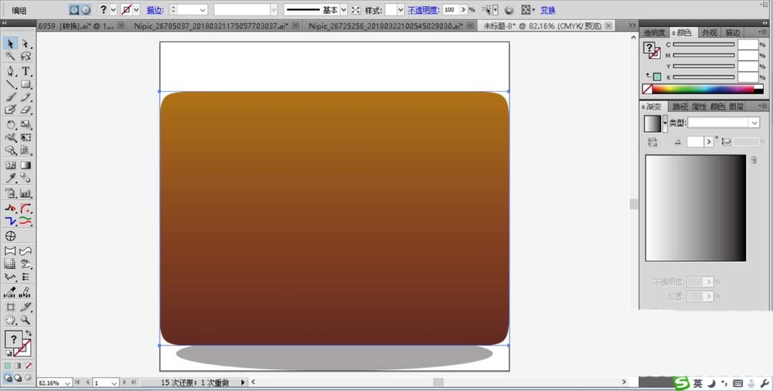This screenshot has width=773, height=391.
Task: Open the fill color dropdown in control bar
Action: (114, 10)
